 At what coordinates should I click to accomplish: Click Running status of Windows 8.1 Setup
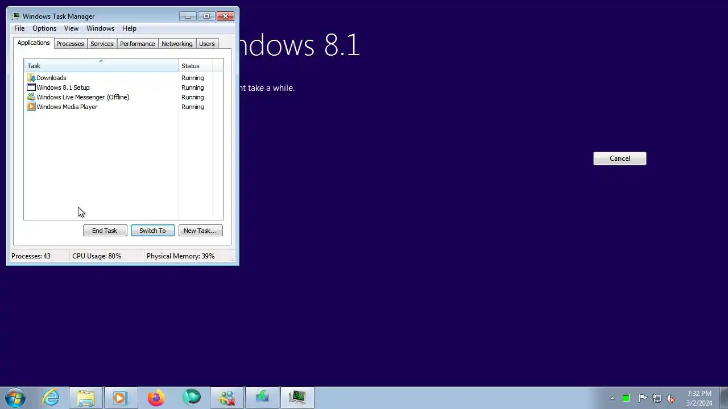192,87
